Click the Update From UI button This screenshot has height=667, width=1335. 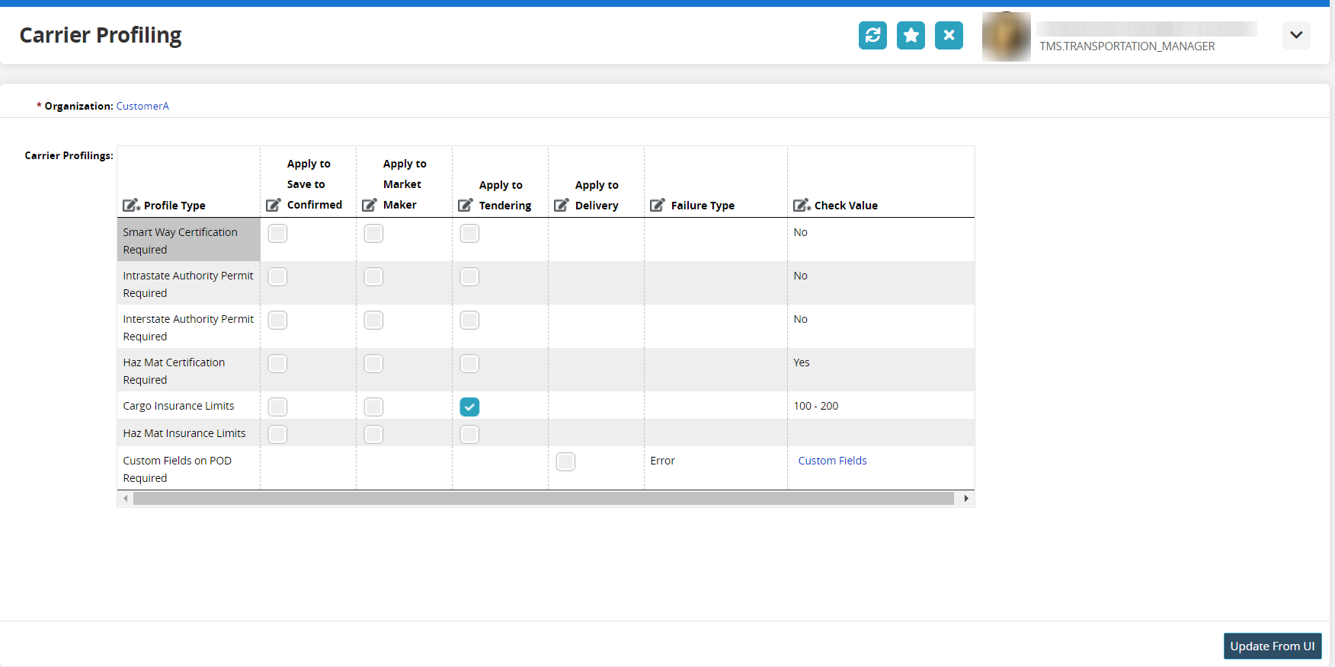tap(1273, 646)
